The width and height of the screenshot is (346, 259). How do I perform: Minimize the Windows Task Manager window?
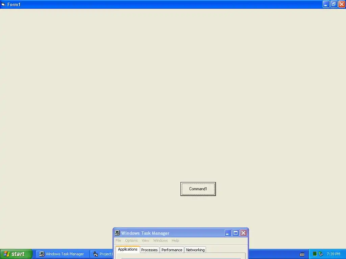228,233
